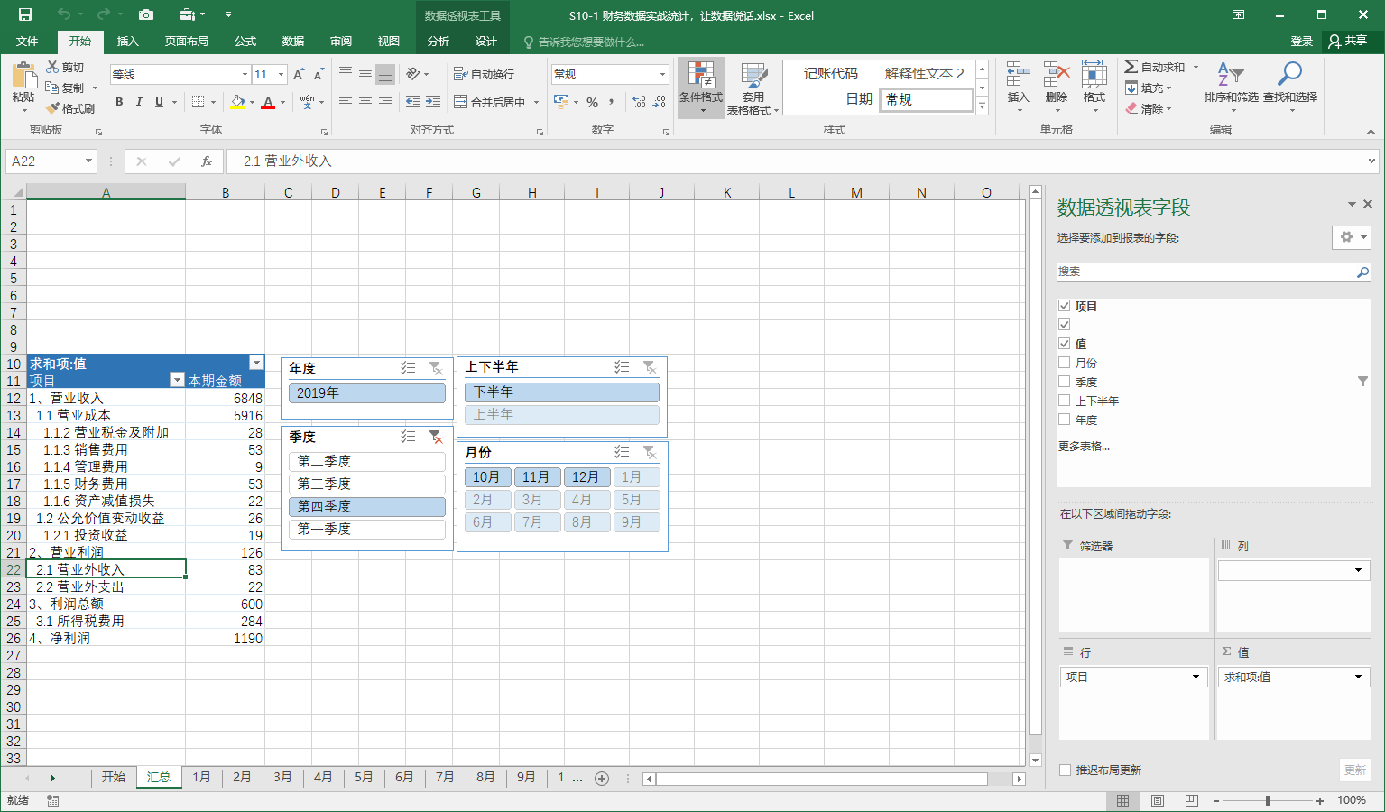The height and width of the screenshot is (812, 1385).
Task: Click the 自动换行 wrap text button
Action: pyautogui.click(x=484, y=74)
